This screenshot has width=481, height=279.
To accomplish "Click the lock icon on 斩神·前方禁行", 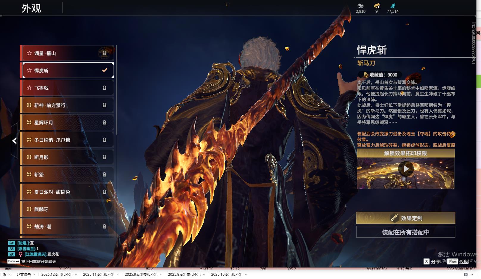I will pyautogui.click(x=104, y=105).
